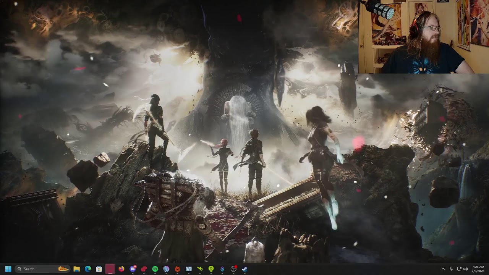Open Steam from the taskbar
This screenshot has width=489, height=275.
click(244, 269)
